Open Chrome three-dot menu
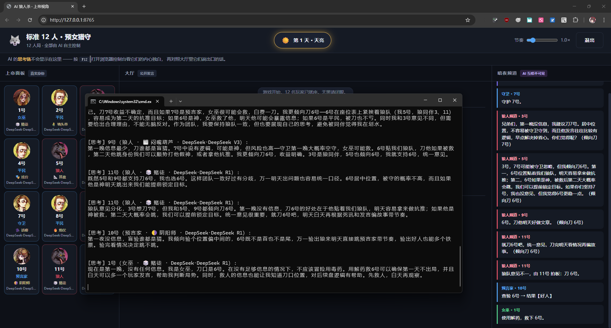This screenshot has width=611, height=328. [604, 20]
